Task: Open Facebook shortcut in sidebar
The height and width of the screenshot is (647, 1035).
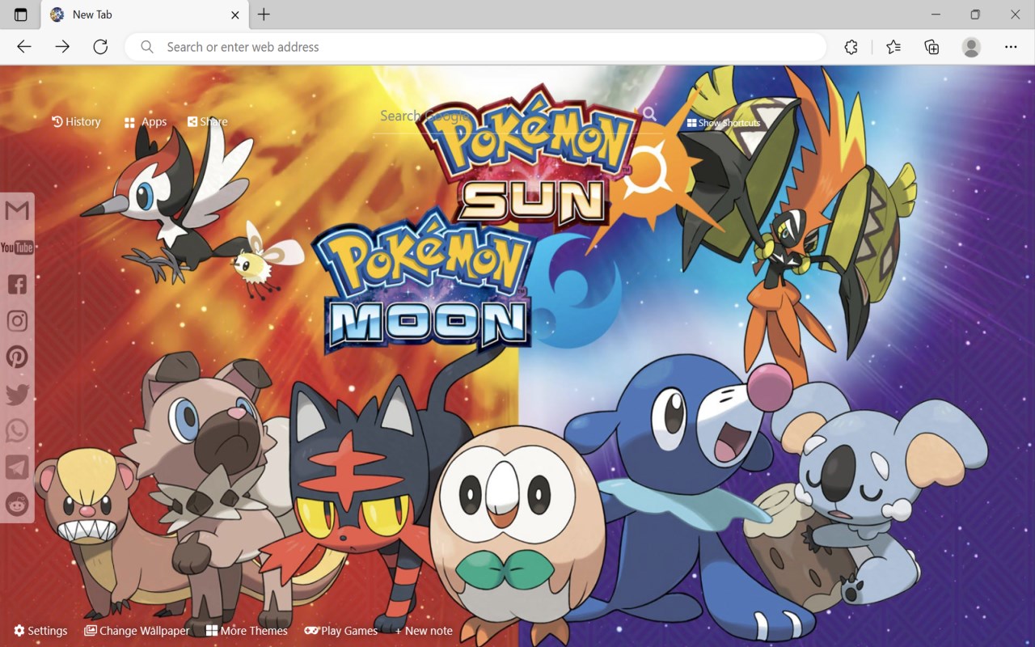Action: tap(17, 284)
